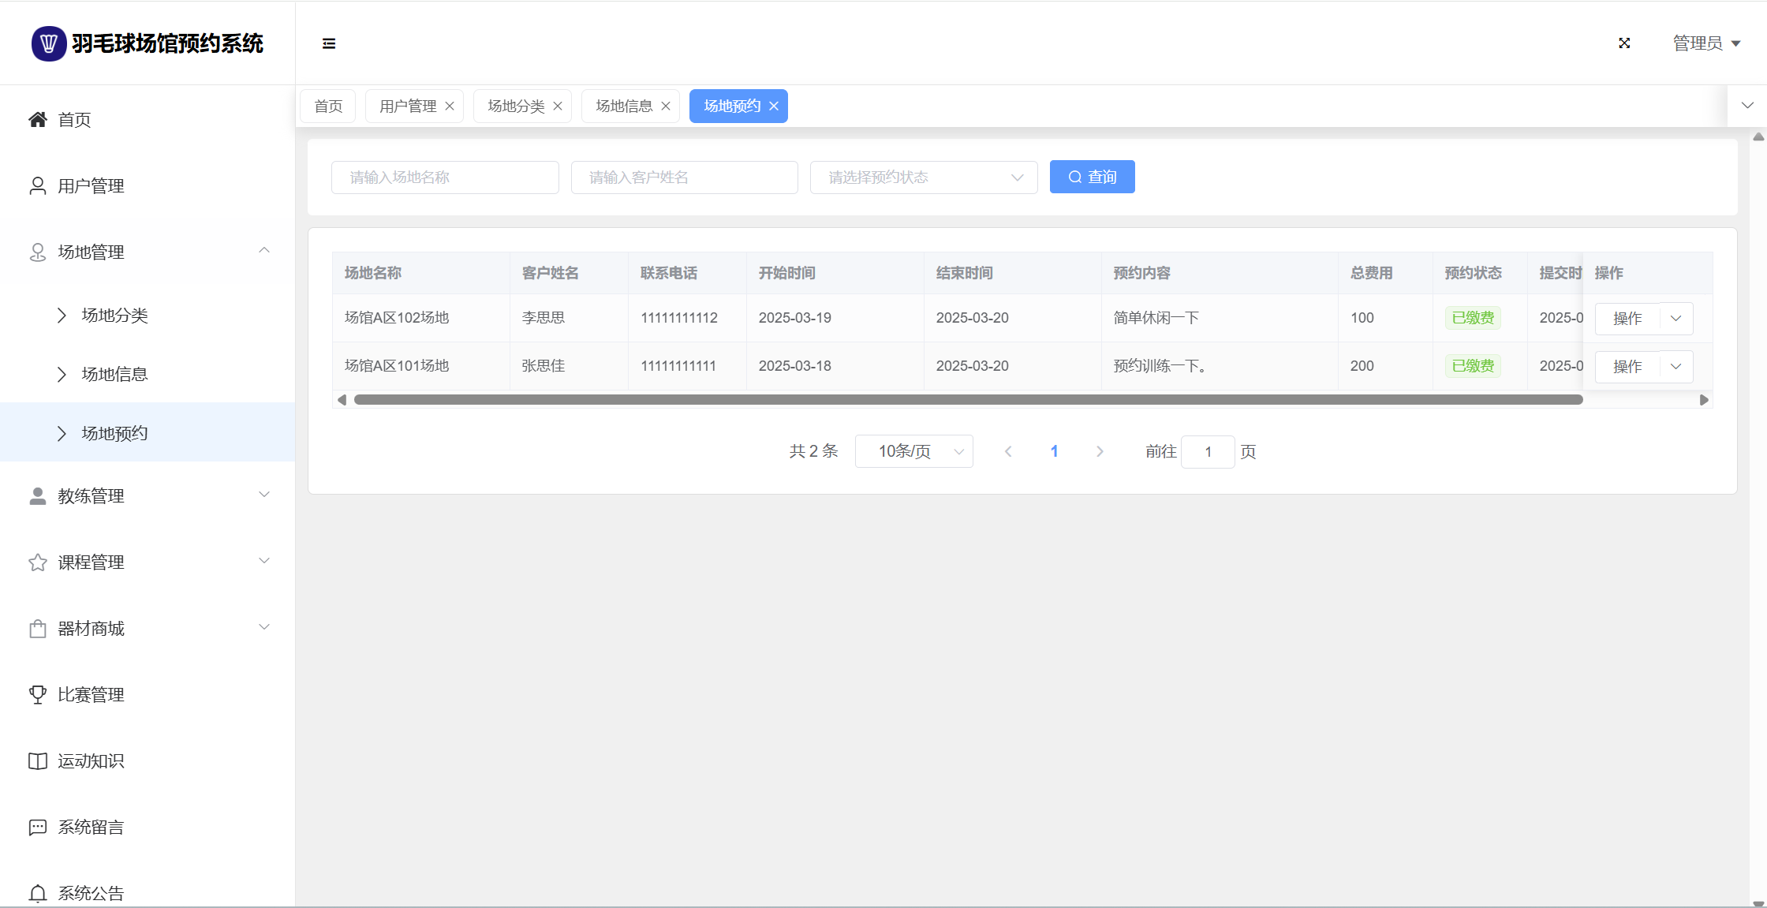Close the 场地信息 tab
The image size is (1767, 908).
tap(666, 106)
